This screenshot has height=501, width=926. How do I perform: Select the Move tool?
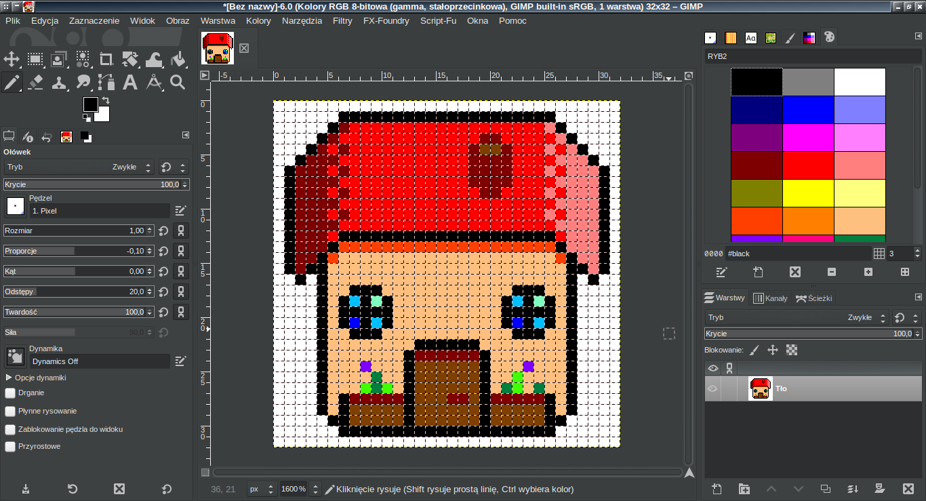[12, 60]
